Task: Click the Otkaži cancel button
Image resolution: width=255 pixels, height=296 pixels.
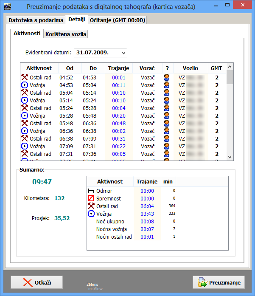Action: [36, 282]
